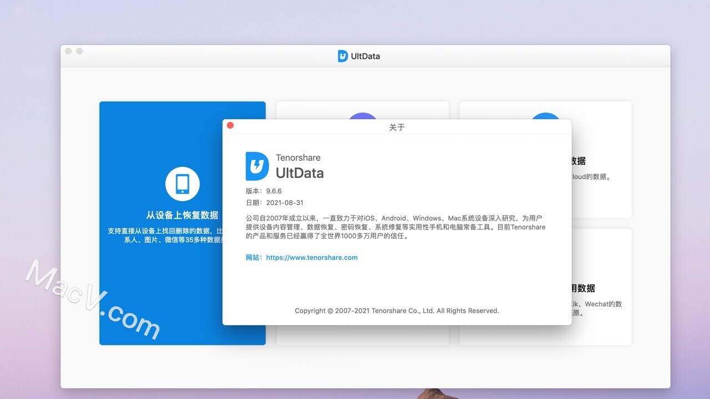Click the 网站 label before the URL
This screenshot has height=399, width=710.
pos(255,258)
